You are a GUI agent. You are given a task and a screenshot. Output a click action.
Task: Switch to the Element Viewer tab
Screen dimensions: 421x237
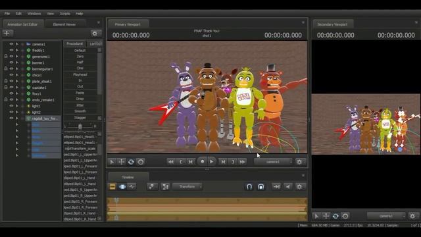pyautogui.click(x=64, y=24)
